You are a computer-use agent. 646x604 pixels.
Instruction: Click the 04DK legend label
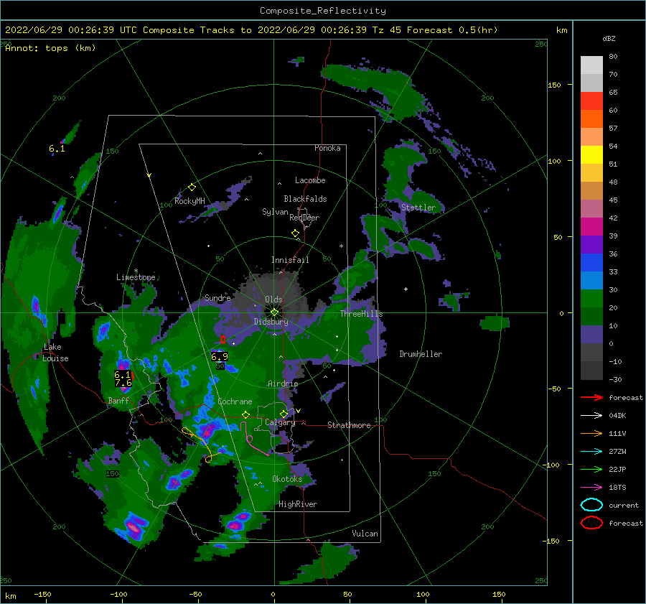pyautogui.click(x=617, y=416)
